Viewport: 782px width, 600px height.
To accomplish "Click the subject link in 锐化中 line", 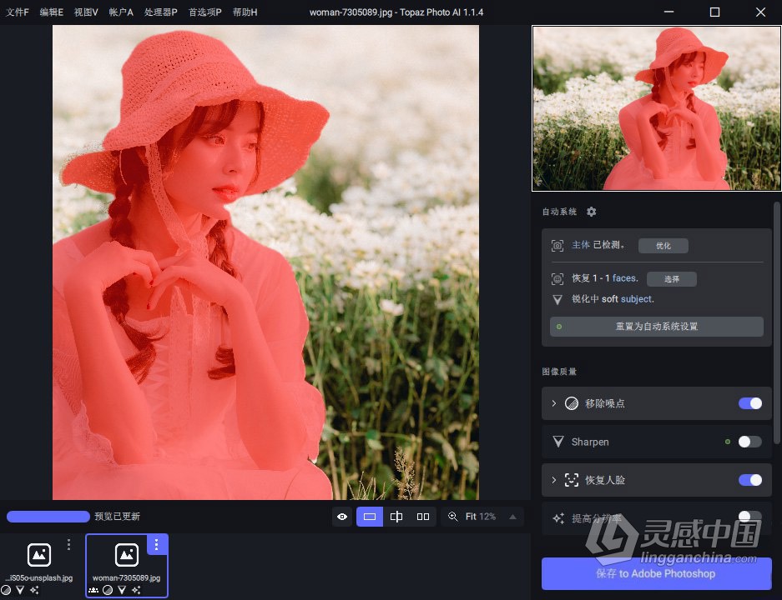I will pyautogui.click(x=638, y=299).
